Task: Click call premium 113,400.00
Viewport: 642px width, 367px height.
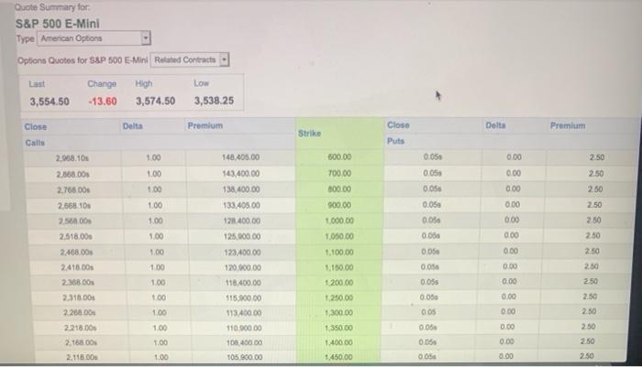Action: [244, 313]
